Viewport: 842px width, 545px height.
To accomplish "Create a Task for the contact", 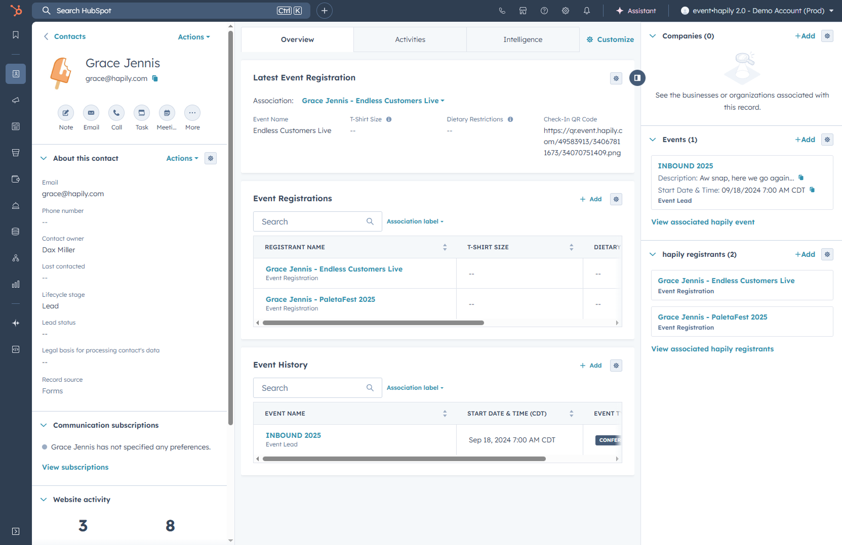I will [x=142, y=113].
